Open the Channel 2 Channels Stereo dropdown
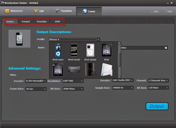The image size is (176, 128). pyautogui.click(x=158, y=80)
